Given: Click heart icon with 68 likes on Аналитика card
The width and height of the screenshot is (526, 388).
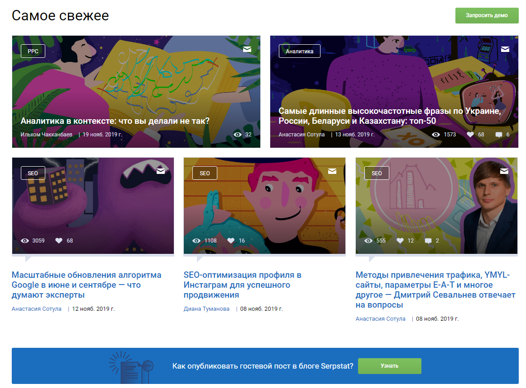Looking at the screenshot, I should click(470, 134).
